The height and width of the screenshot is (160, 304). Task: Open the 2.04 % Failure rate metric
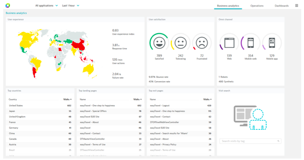point(118,76)
